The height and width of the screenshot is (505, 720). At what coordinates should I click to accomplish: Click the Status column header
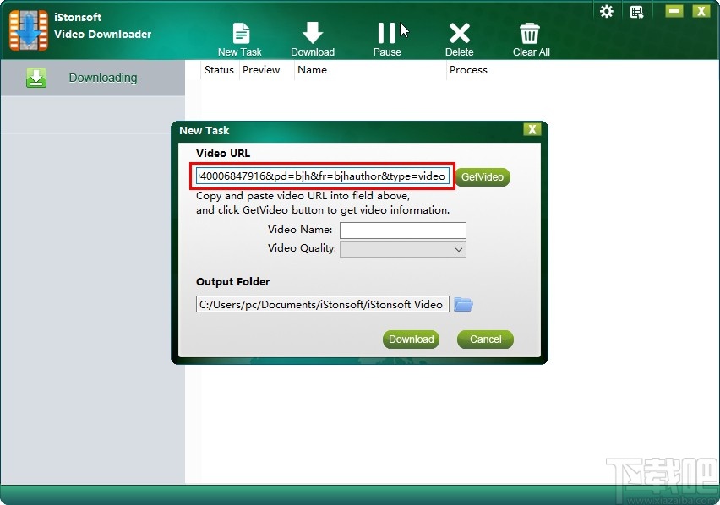(218, 70)
